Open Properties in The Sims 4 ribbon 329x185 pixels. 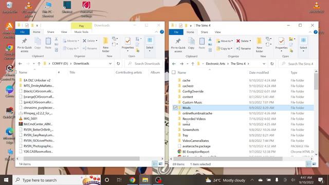281,44
